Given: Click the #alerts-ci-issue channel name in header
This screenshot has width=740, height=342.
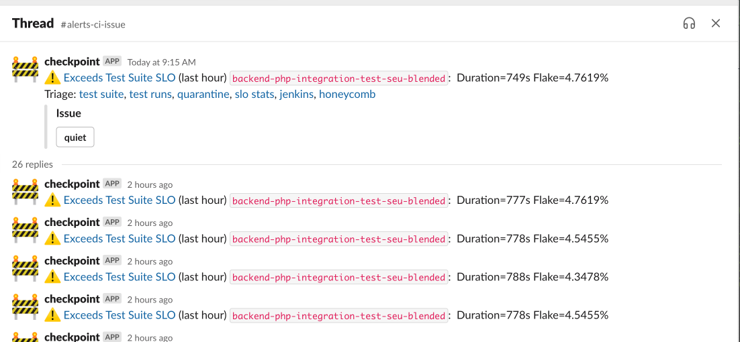Looking at the screenshot, I should tap(93, 25).
